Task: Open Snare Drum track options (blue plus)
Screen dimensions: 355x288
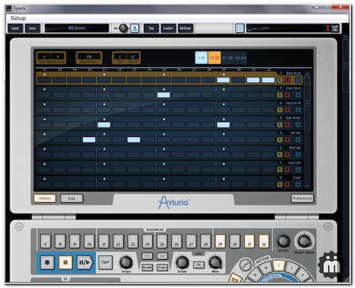Action: tap(298, 95)
